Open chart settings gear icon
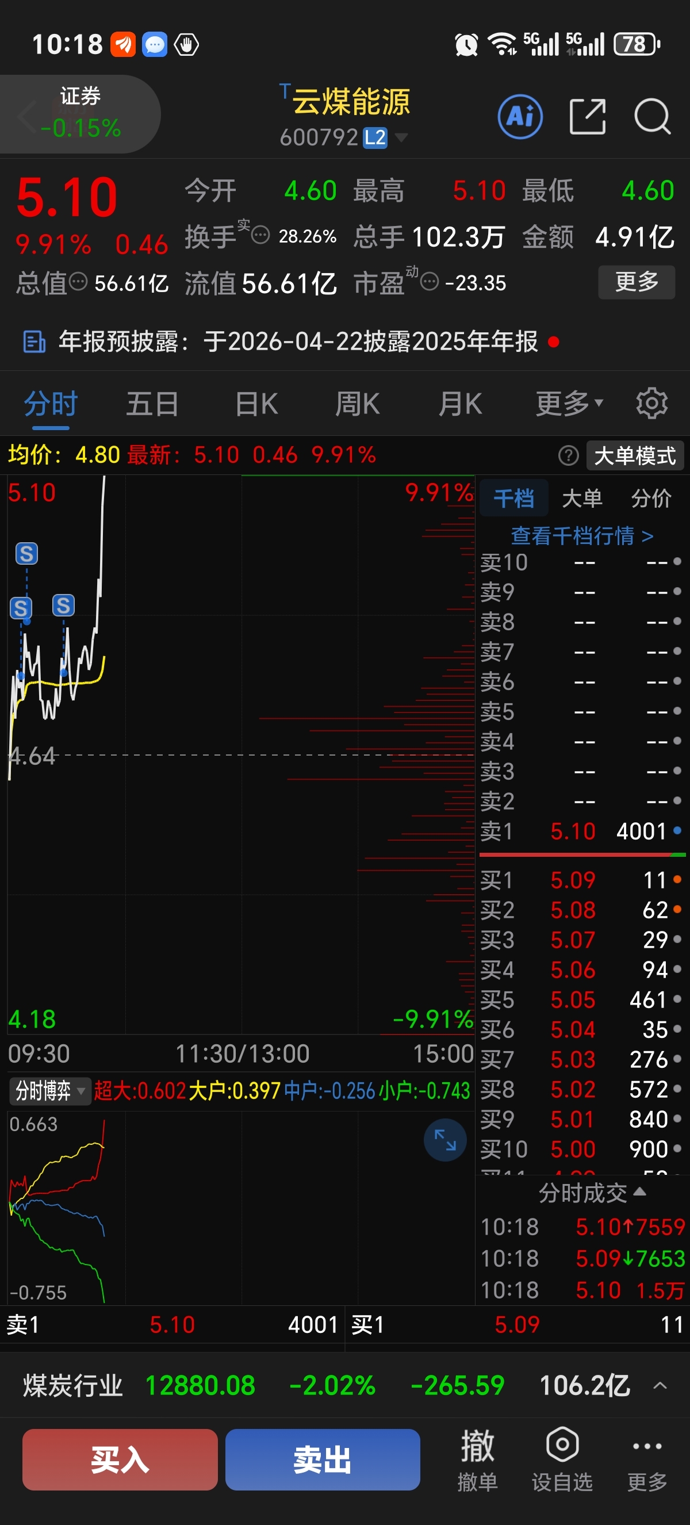Viewport: 690px width, 1525px height. pyautogui.click(x=651, y=403)
